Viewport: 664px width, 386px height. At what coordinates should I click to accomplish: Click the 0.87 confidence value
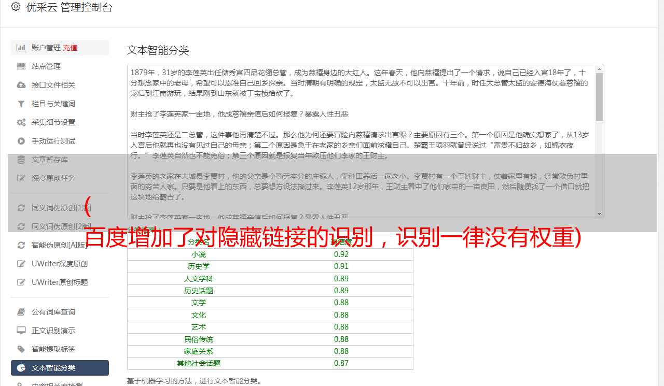pos(341,363)
